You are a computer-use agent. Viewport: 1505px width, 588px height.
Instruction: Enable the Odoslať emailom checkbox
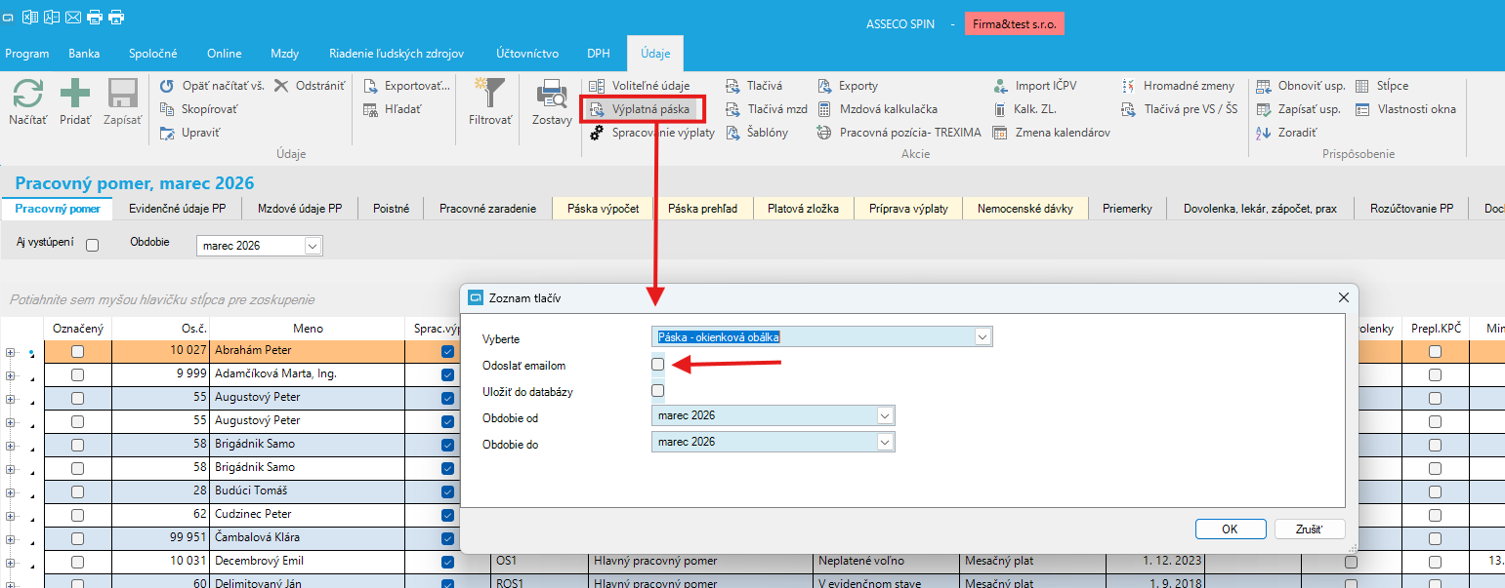[658, 365]
